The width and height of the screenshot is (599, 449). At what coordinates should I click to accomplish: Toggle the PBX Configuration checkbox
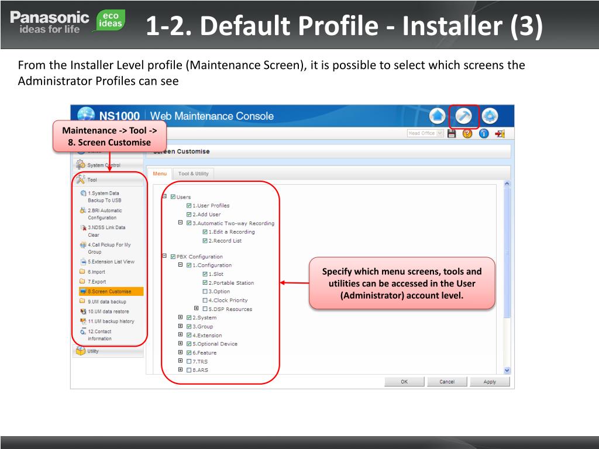click(x=173, y=257)
